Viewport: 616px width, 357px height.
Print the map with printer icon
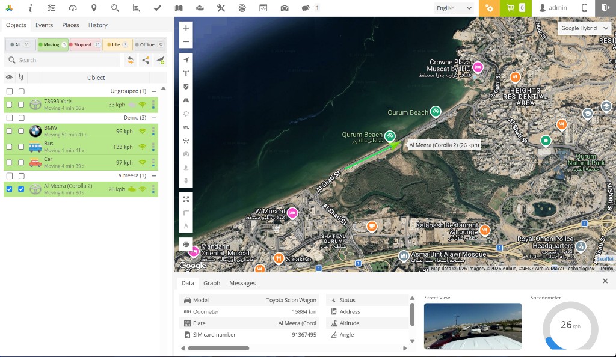tap(186, 244)
